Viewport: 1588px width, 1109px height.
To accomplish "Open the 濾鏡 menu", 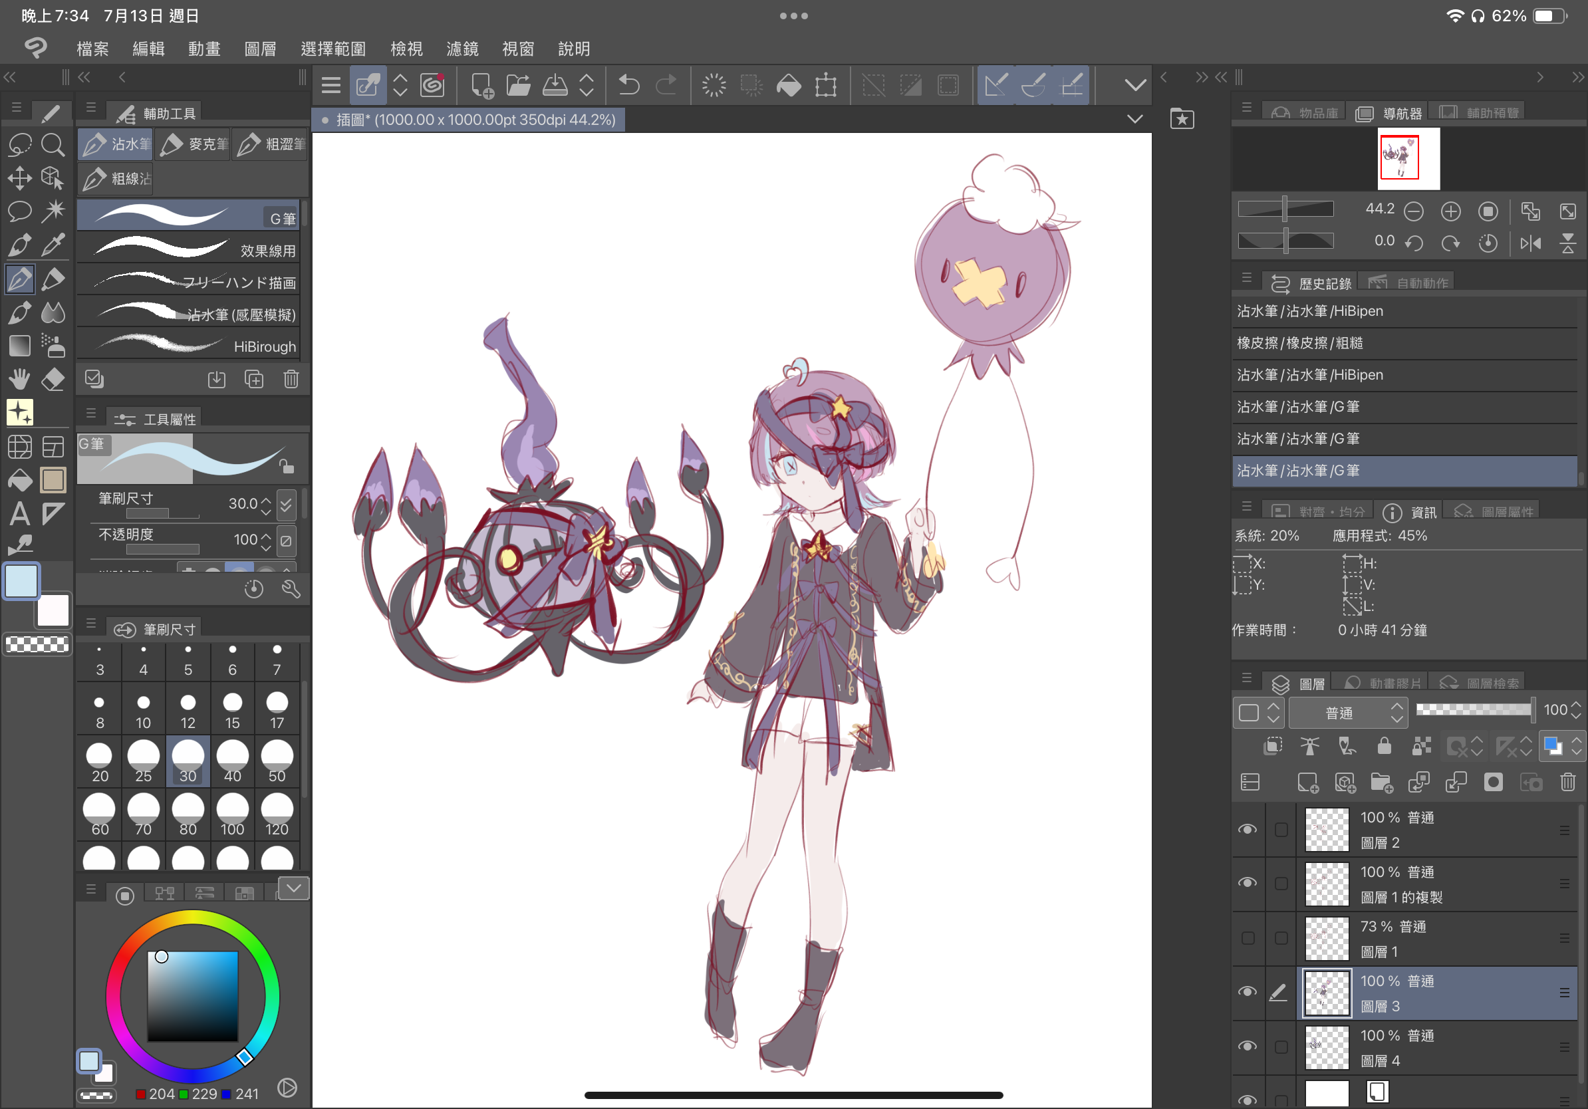I will click(462, 49).
